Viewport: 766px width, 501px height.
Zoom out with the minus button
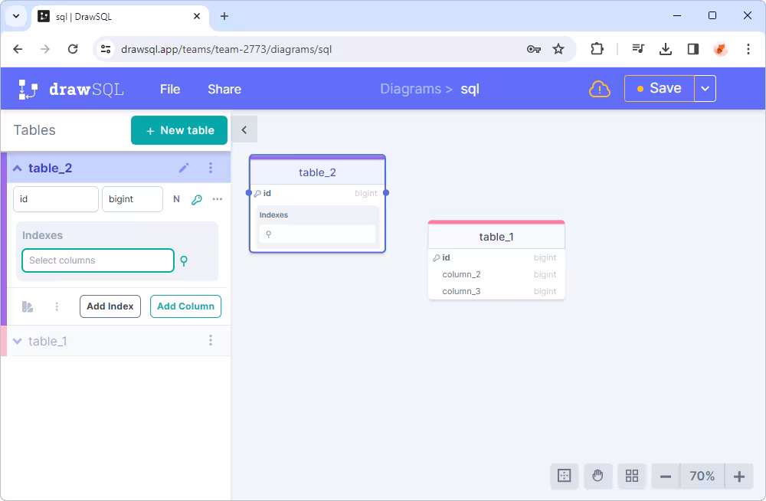666,476
